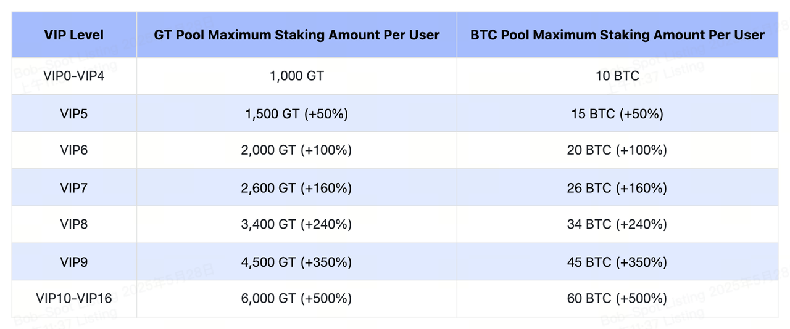The height and width of the screenshot is (329, 790).
Task: Click the 34 BTC (+240%) cell
Action: tap(617, 224)
